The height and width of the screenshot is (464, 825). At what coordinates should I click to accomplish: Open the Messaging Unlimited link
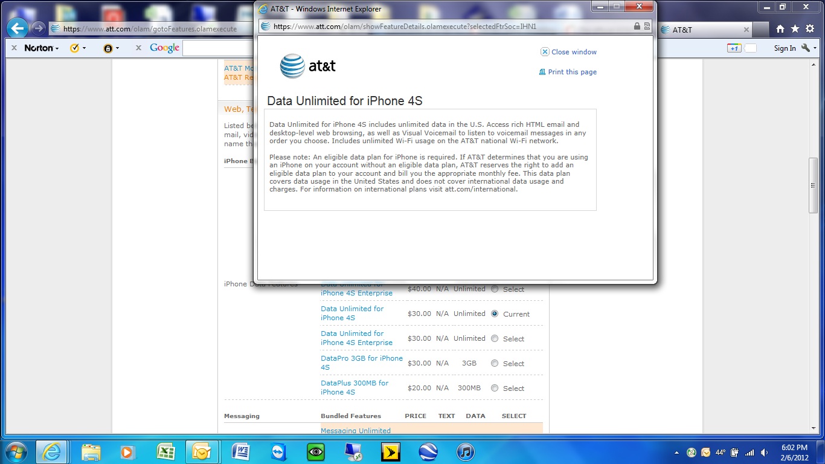tap(355, 431)
